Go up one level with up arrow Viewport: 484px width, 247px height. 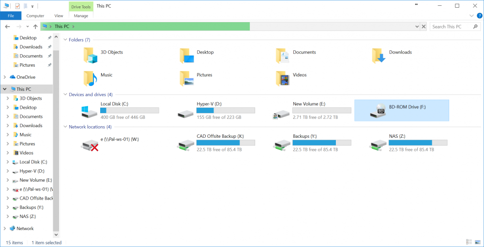coord(35,27)
